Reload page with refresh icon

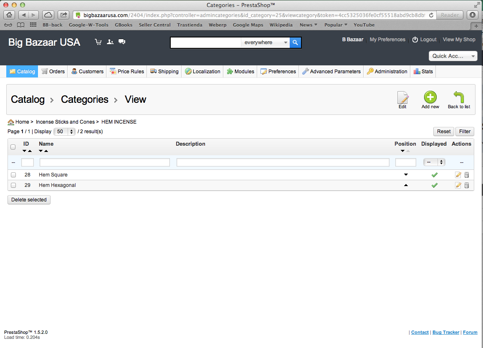[x=431, y=15]
